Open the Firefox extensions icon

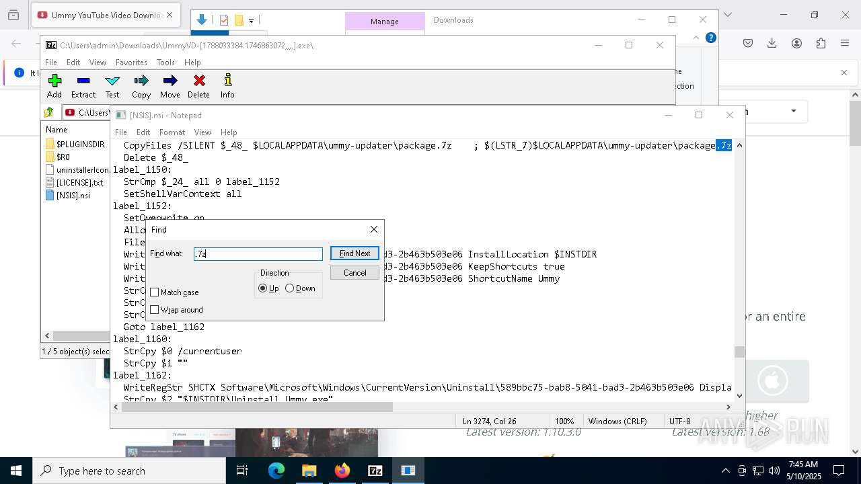click(821, 43)
